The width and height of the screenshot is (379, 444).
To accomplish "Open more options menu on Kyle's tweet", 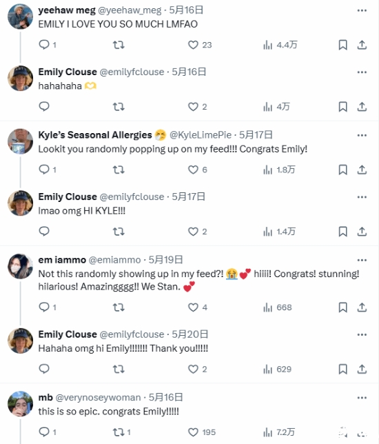I will click(x=362, y=135).
